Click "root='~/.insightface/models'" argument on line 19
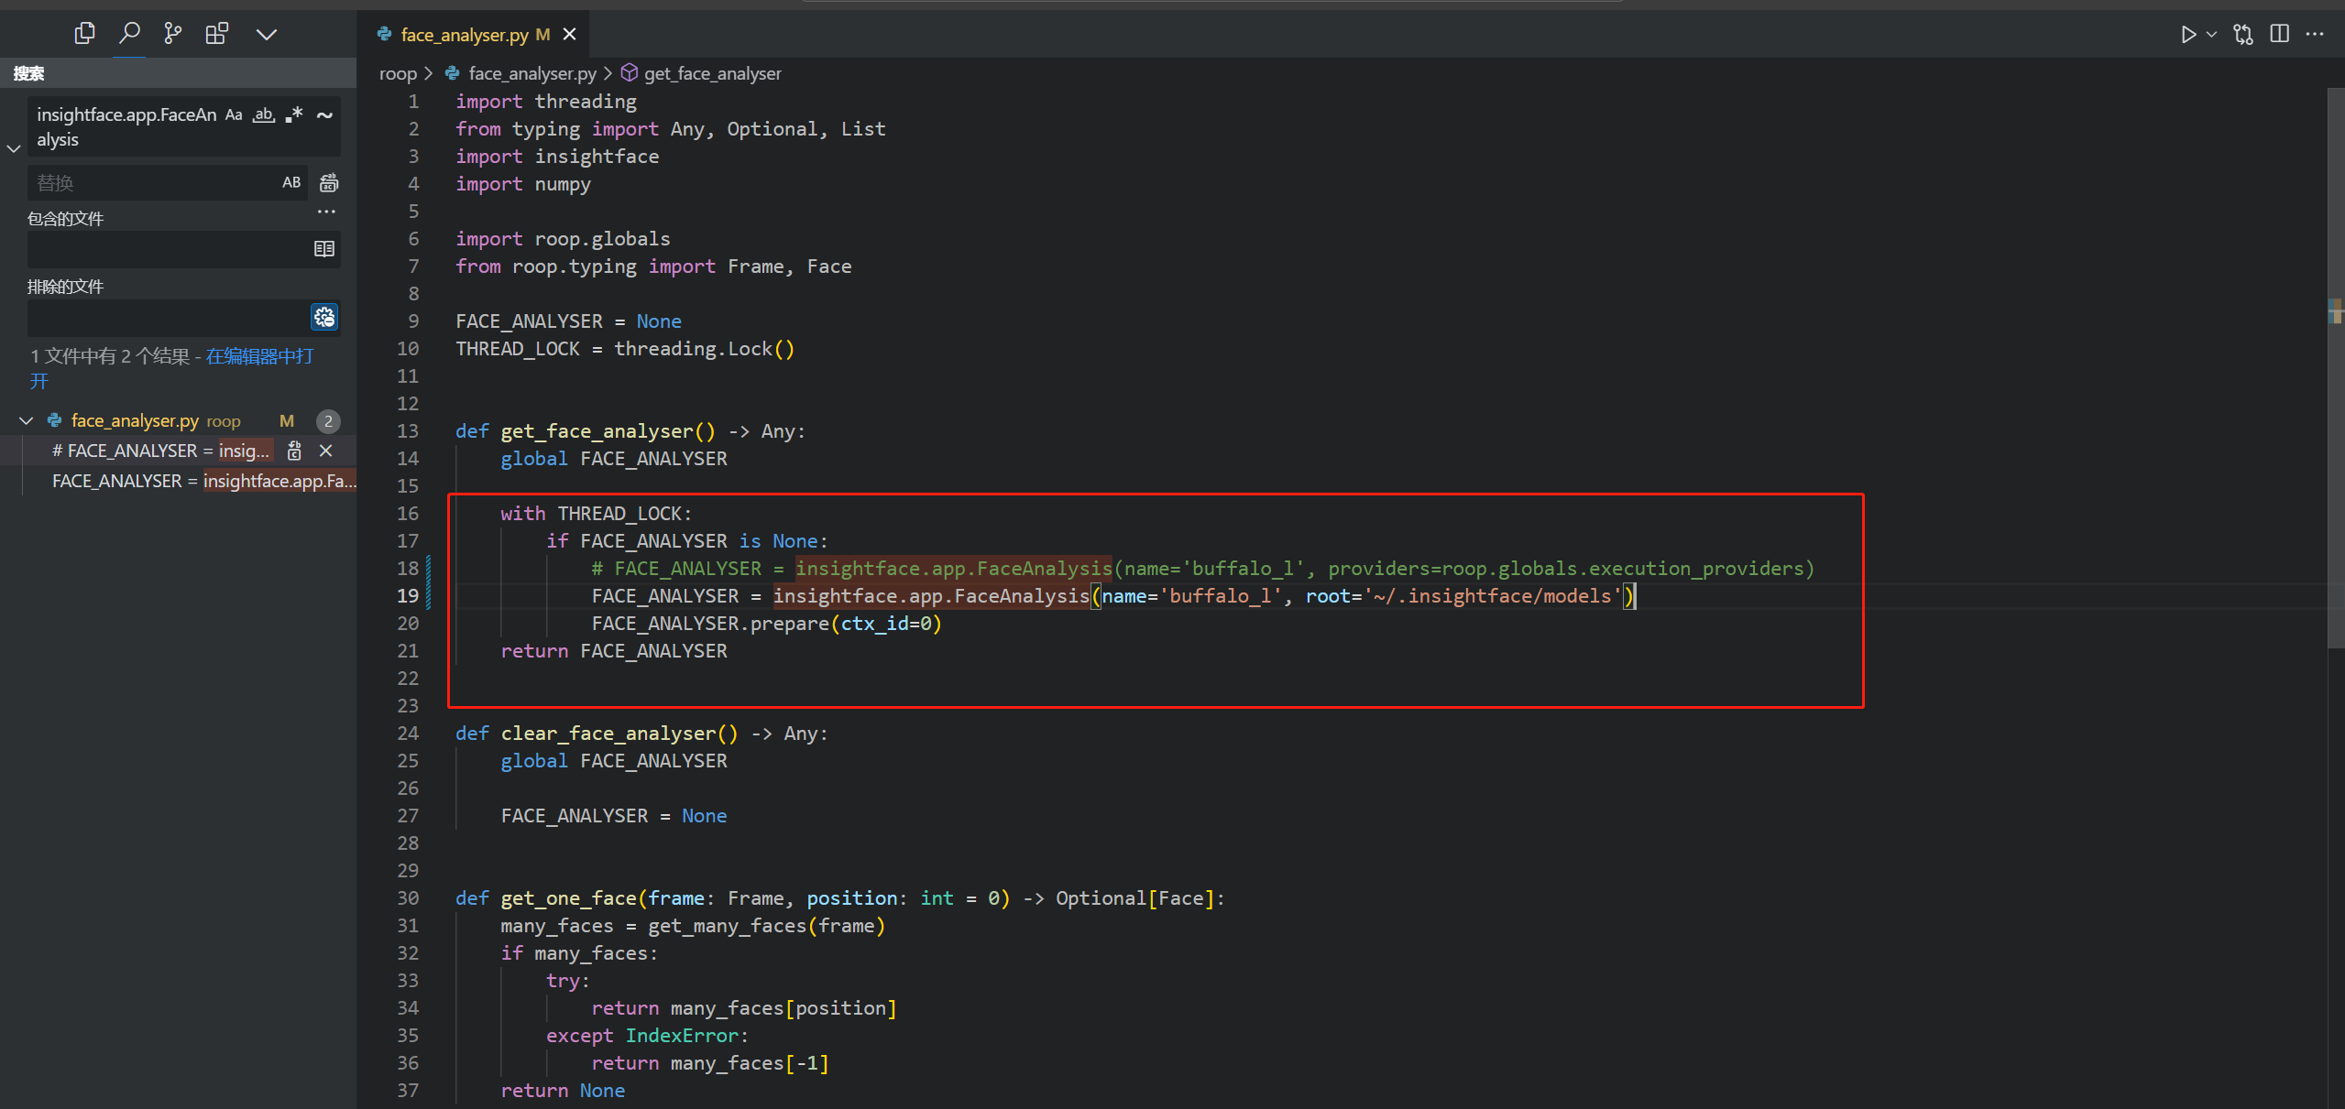The image size is (2345, 1109). coord(1463,596)
